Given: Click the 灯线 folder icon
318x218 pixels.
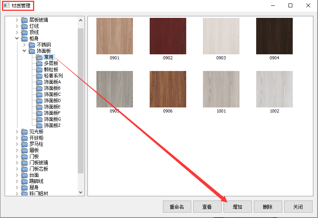Looking at the screenshot, I should click(x=24, y=26).
